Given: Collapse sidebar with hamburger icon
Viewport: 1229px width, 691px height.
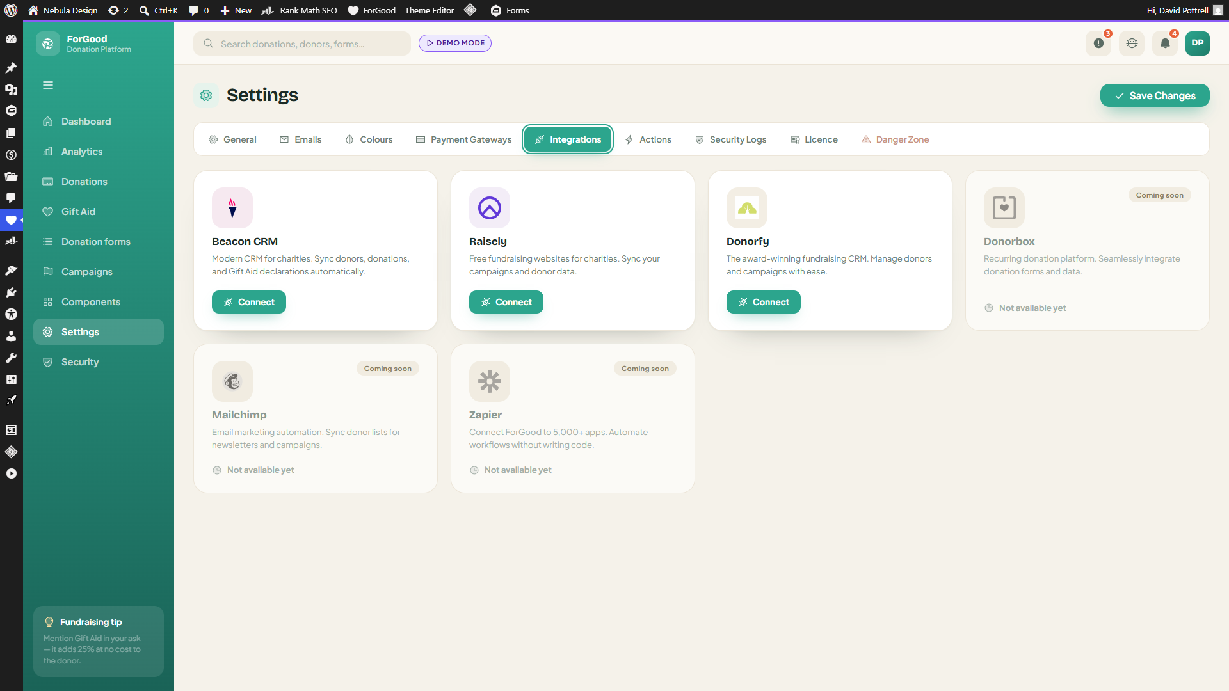Looking at the screenshot, I should click(48, 85).
